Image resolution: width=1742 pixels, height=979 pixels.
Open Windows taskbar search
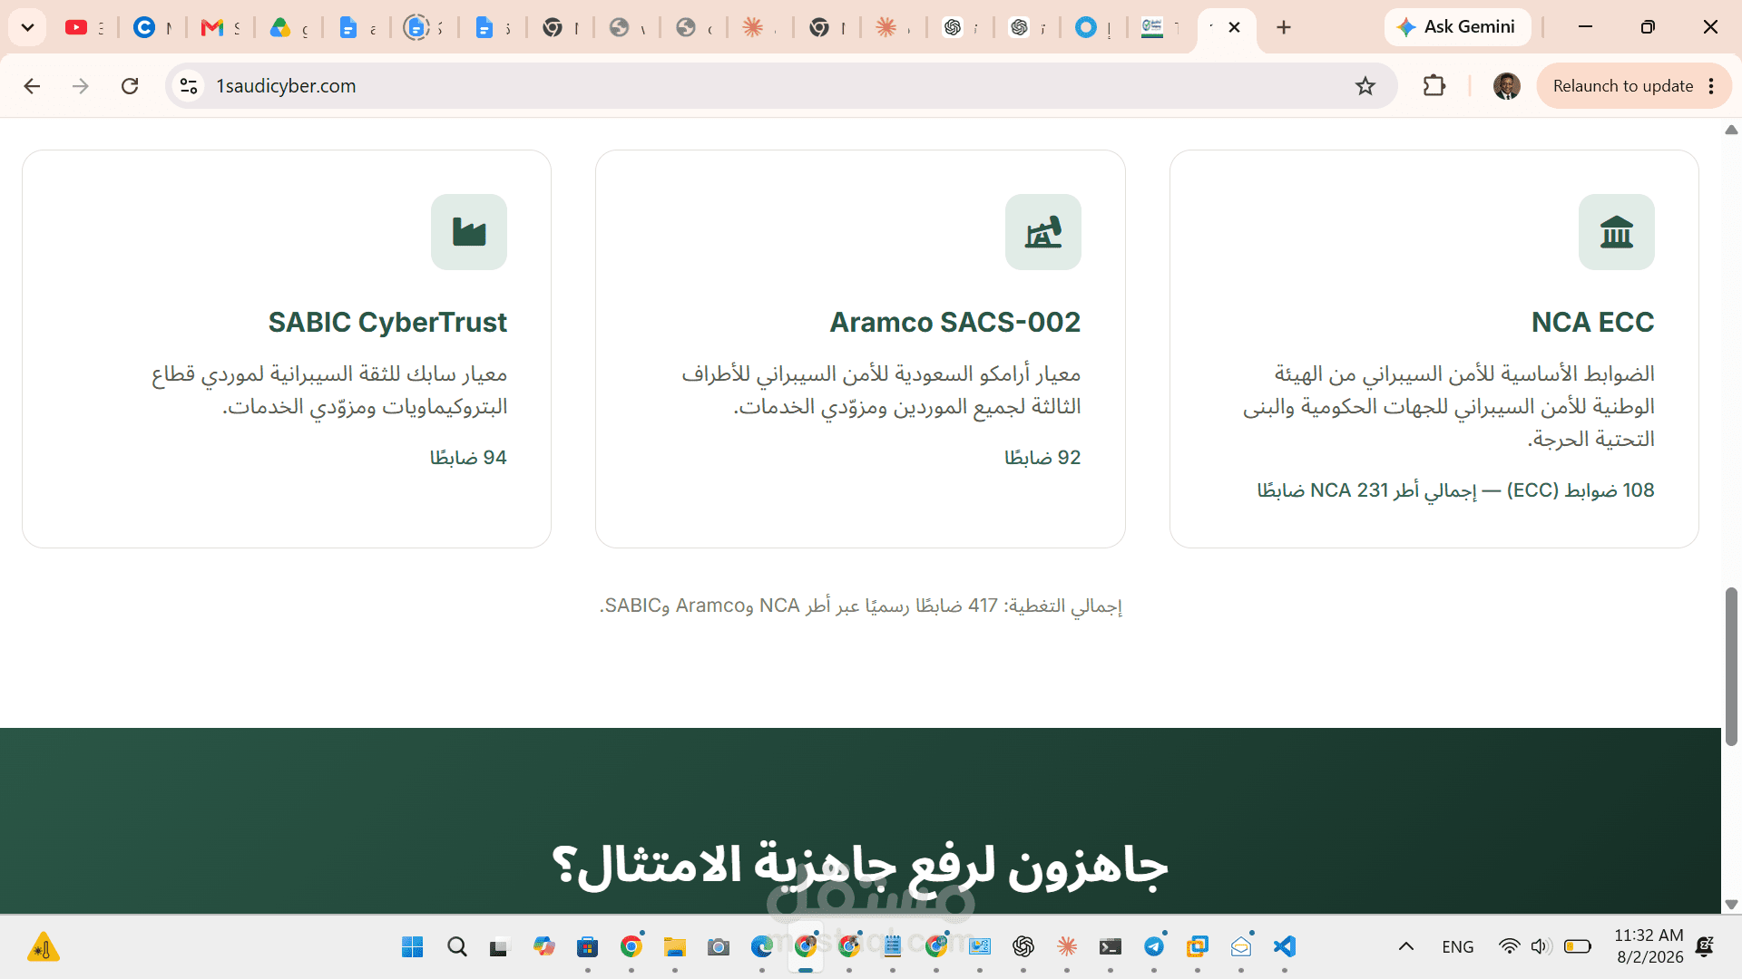tap(457, 947)
